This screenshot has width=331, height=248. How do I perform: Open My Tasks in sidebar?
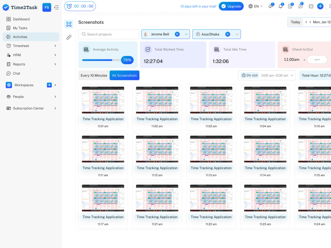(x=31, y=28)
